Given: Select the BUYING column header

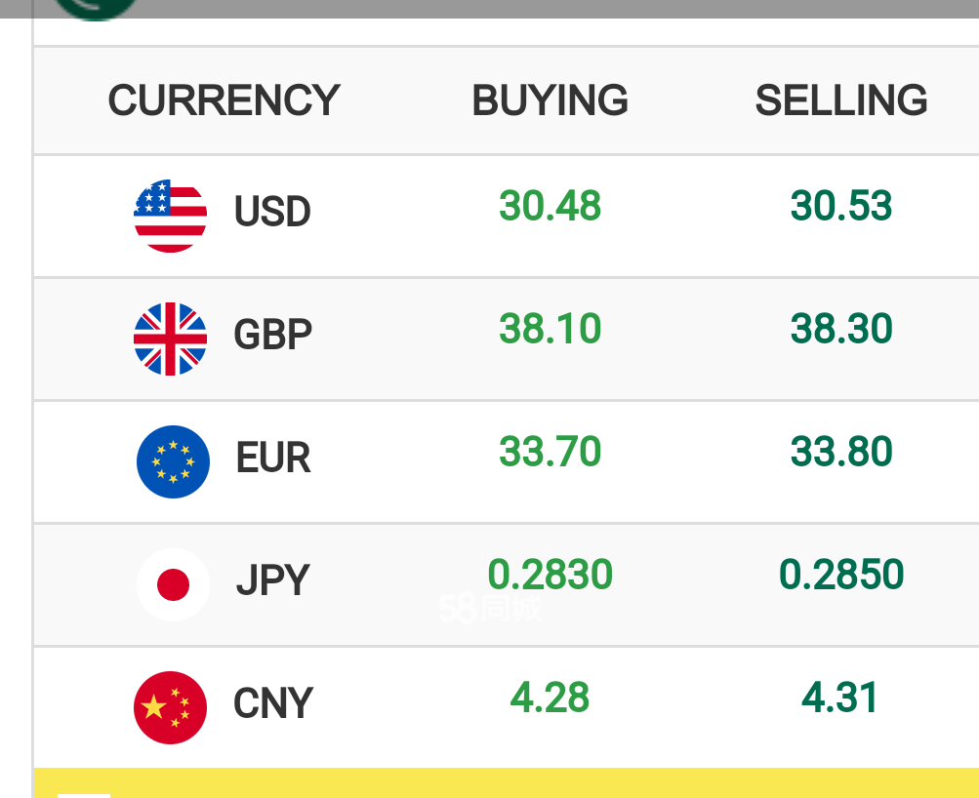Looking at the screenshot, I should (551, 100).
